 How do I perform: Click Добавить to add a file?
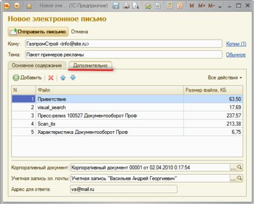(27, 77)
